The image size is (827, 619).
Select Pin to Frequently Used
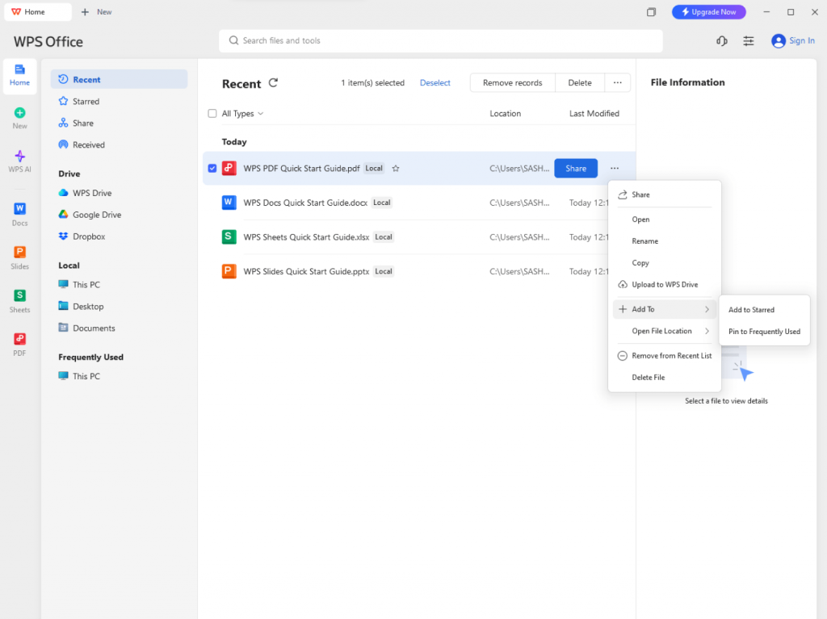[x=764, y=332]
